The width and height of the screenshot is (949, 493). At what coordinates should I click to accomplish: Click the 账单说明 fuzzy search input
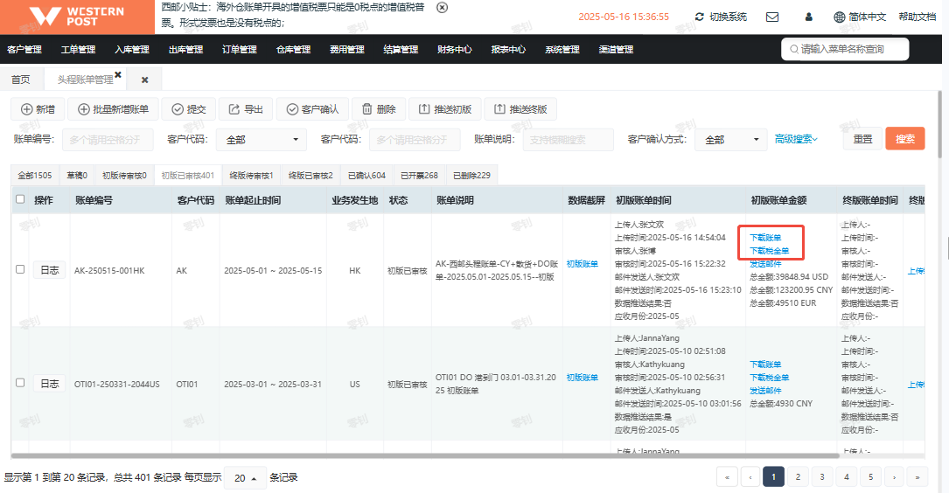pyautogui.click(x=569, y=140)
